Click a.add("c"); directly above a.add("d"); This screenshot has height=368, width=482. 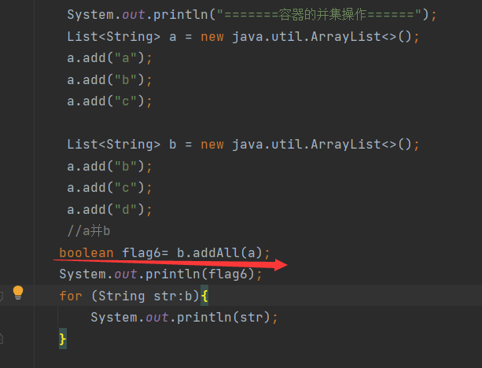110,187
